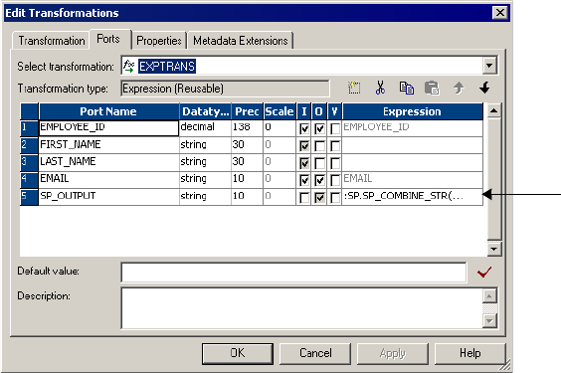Move port down with the down arrow icon
This screenshot has height=373, width=561.
(484, 88)
